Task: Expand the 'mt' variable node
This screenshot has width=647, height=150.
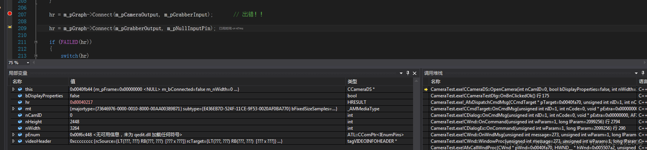Action: pyautogui.click(x=13, y=109)
